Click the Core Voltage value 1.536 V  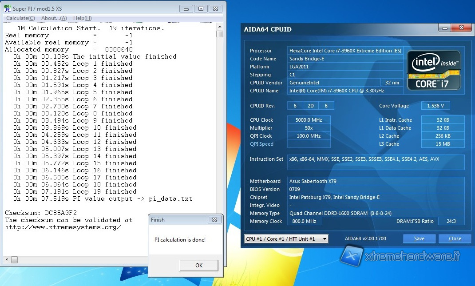click(435, 106)
